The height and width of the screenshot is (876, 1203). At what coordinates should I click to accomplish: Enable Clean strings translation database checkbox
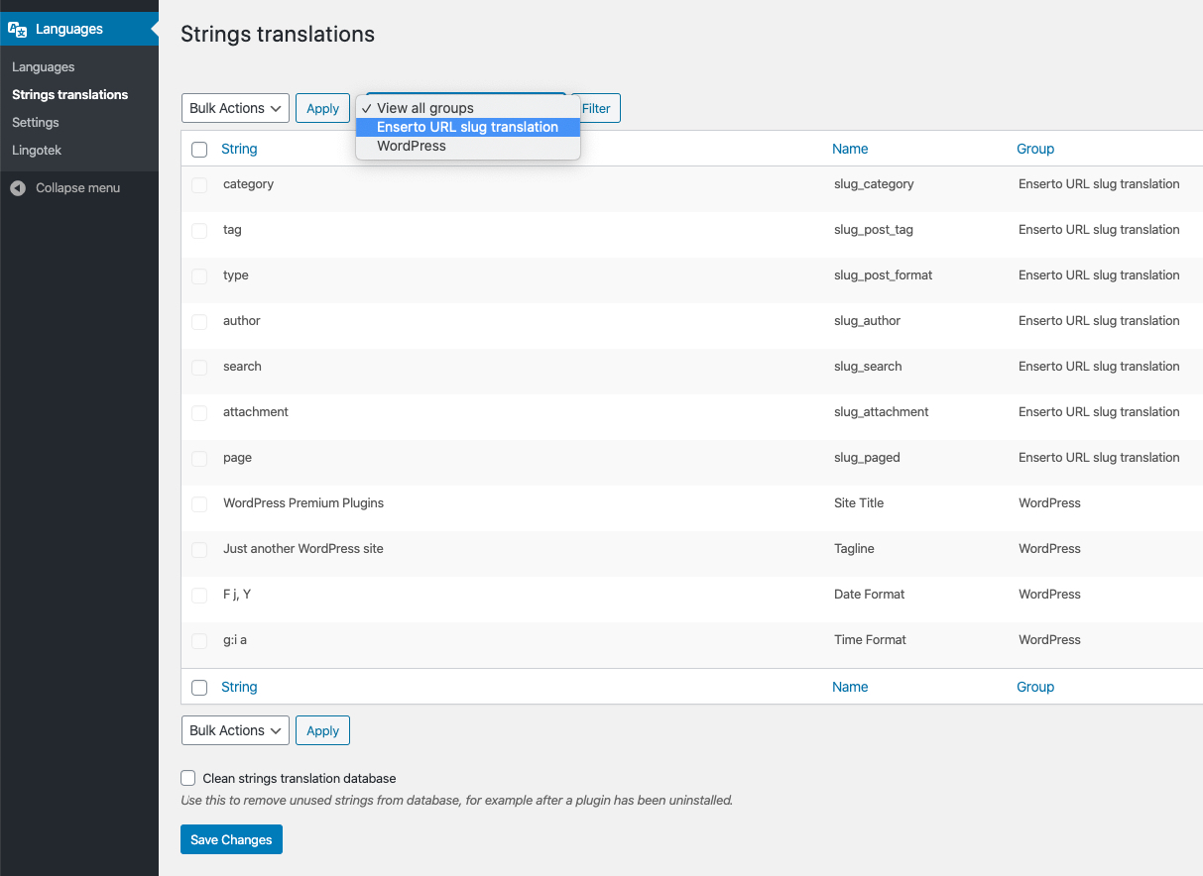[x=188, y=779]
